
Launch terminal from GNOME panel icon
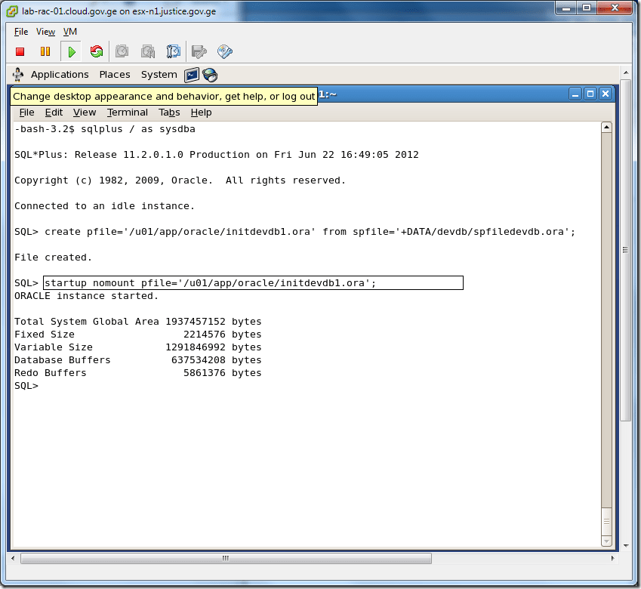[x=192, y=75]
